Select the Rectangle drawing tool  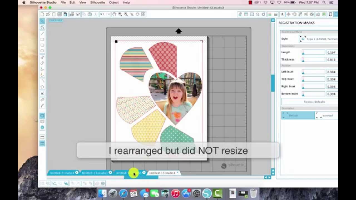pos(42,39)
